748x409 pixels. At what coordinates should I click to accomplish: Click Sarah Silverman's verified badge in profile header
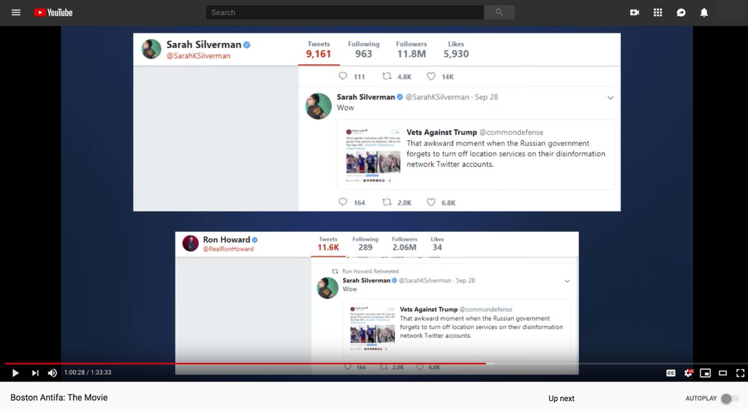[x=247, y=45]
